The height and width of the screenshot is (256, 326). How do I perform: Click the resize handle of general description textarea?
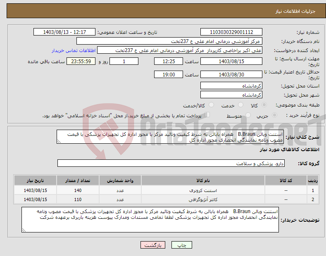(x=59, y=141)
